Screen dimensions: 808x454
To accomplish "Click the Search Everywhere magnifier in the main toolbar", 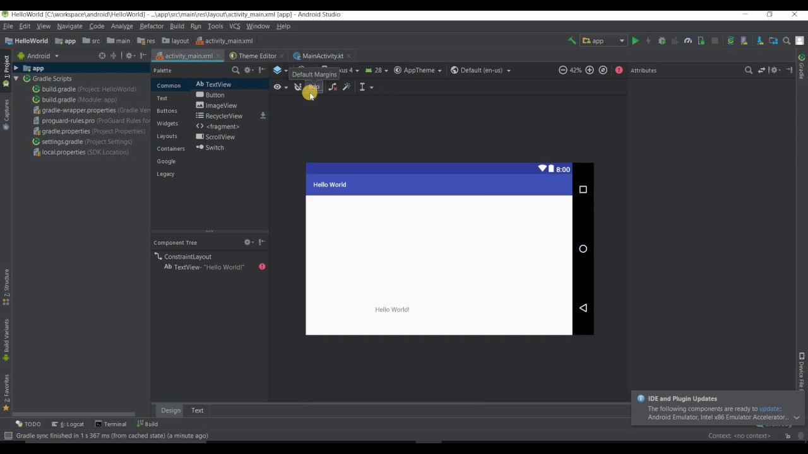I will click(x=787, y=41).
